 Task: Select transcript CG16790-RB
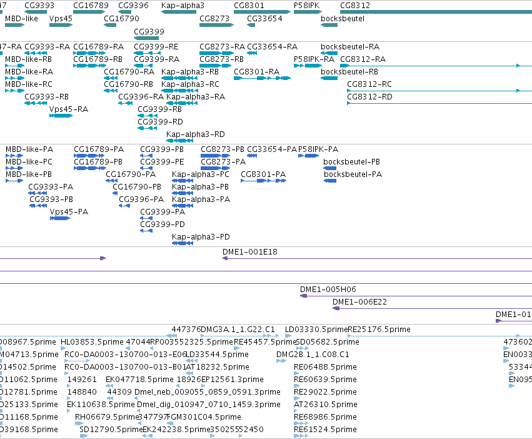pyautogui.click(x=128, y=84)
